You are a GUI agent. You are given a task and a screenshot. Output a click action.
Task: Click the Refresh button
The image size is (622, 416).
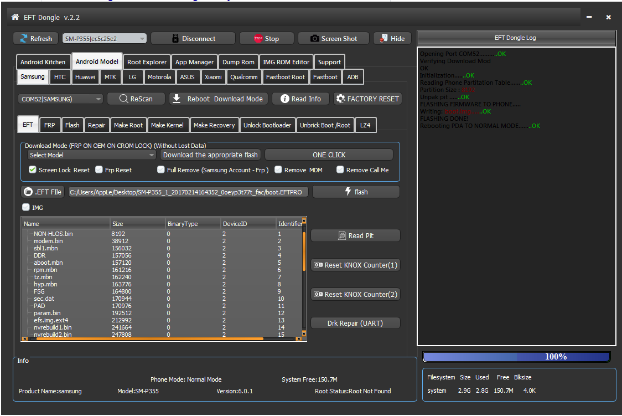pos(36,39)
